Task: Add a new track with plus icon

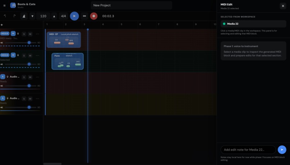Action: (2, 25)
